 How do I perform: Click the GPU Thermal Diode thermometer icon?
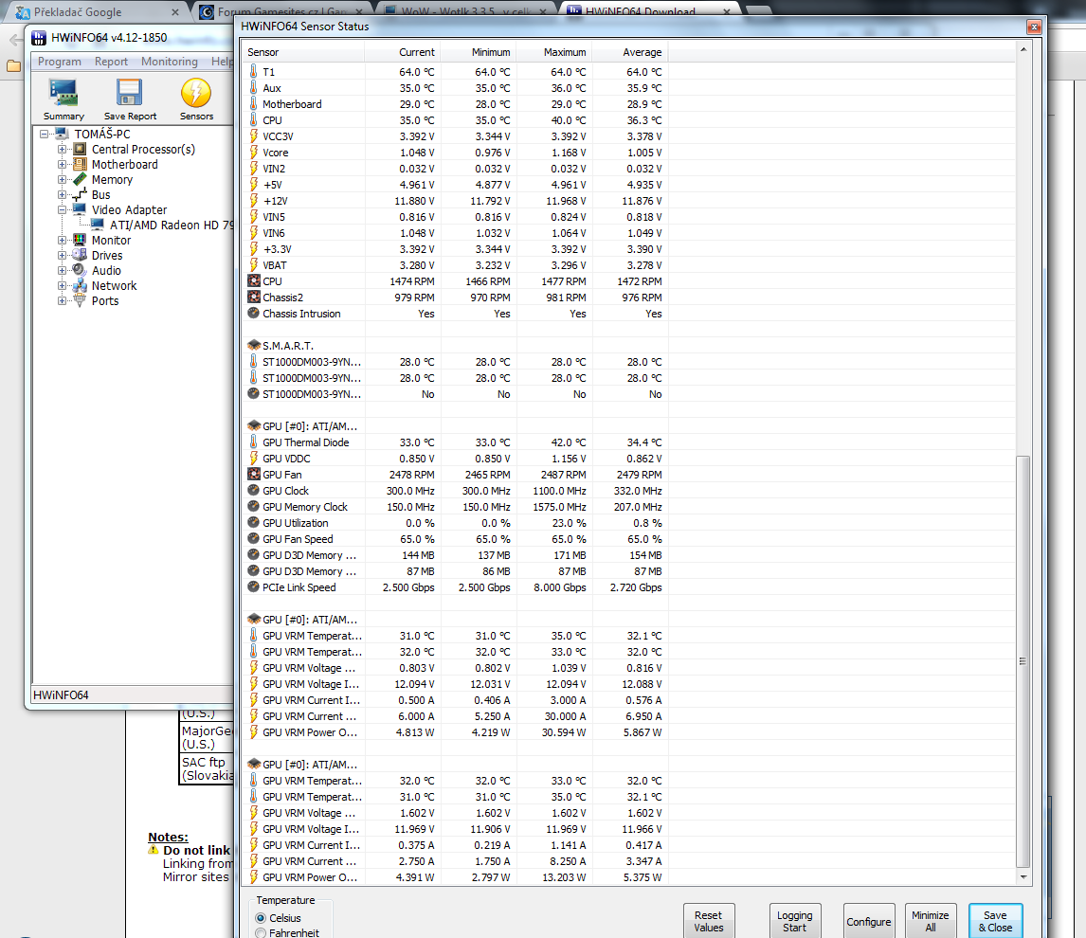pyautogui.click(x=254, y=442)
